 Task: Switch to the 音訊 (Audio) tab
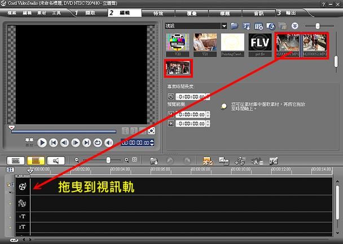coord(258,14)
